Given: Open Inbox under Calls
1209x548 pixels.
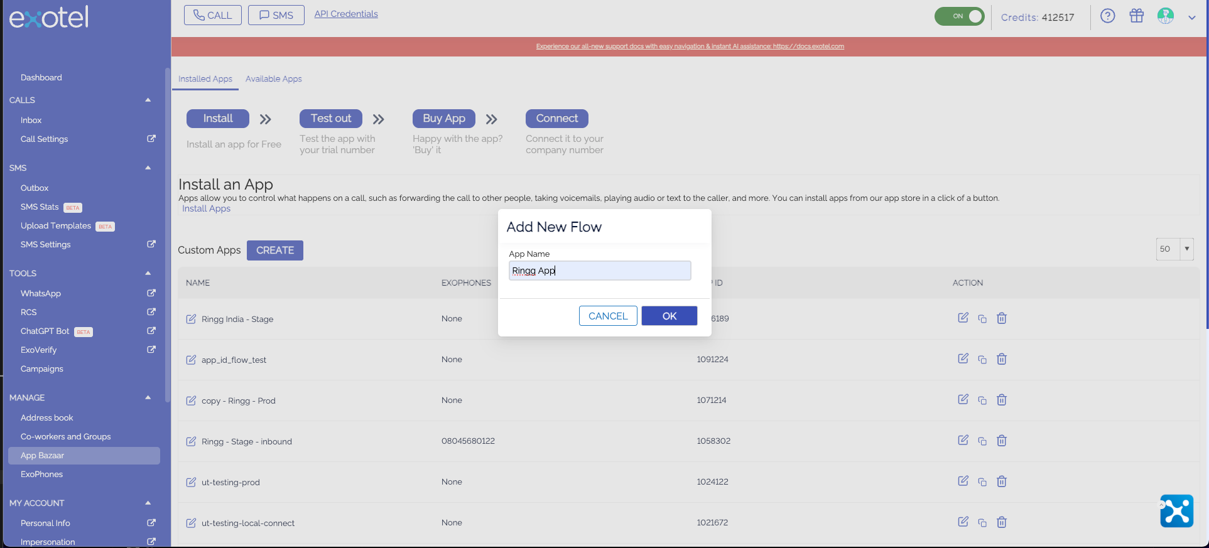Looking at the screenshot, I should click(x=31, y=121).
